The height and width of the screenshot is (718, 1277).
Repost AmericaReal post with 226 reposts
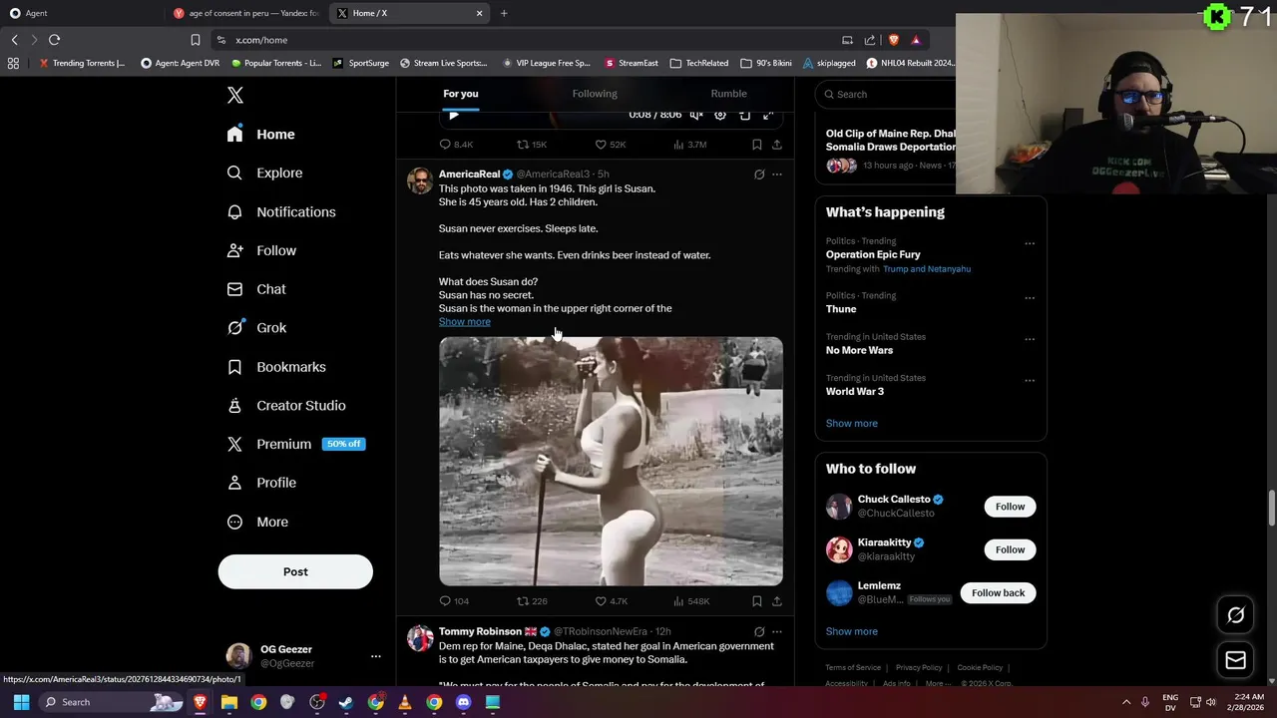(532, 601)
